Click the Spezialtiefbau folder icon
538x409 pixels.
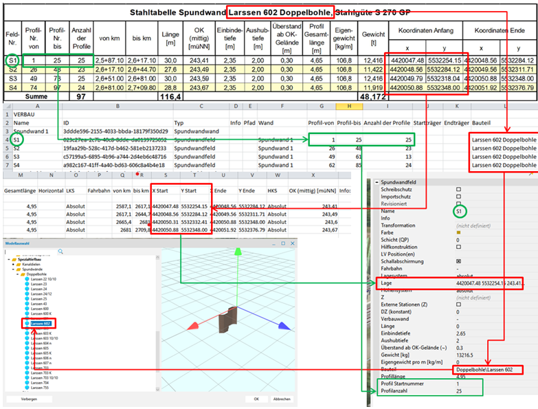click(14, 260)
